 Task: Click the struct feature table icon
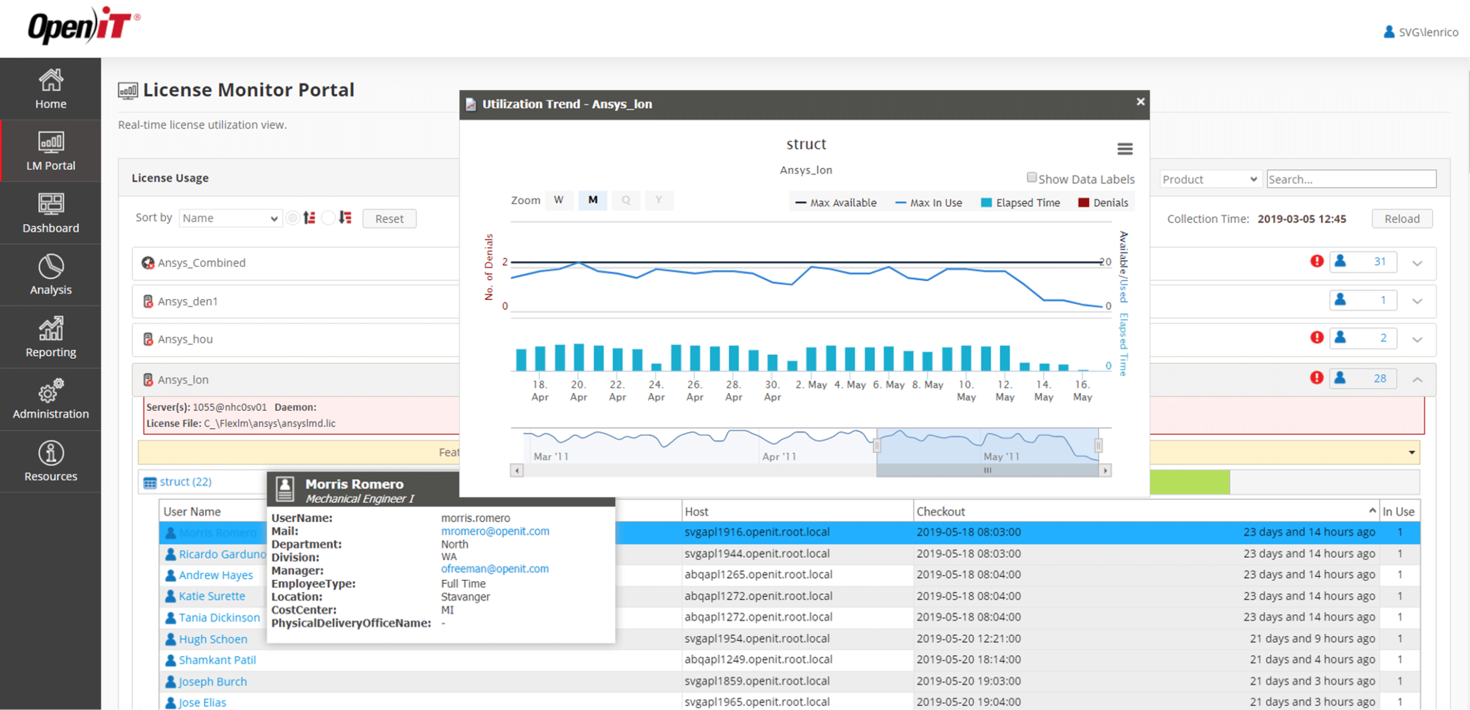click(150, 483)
